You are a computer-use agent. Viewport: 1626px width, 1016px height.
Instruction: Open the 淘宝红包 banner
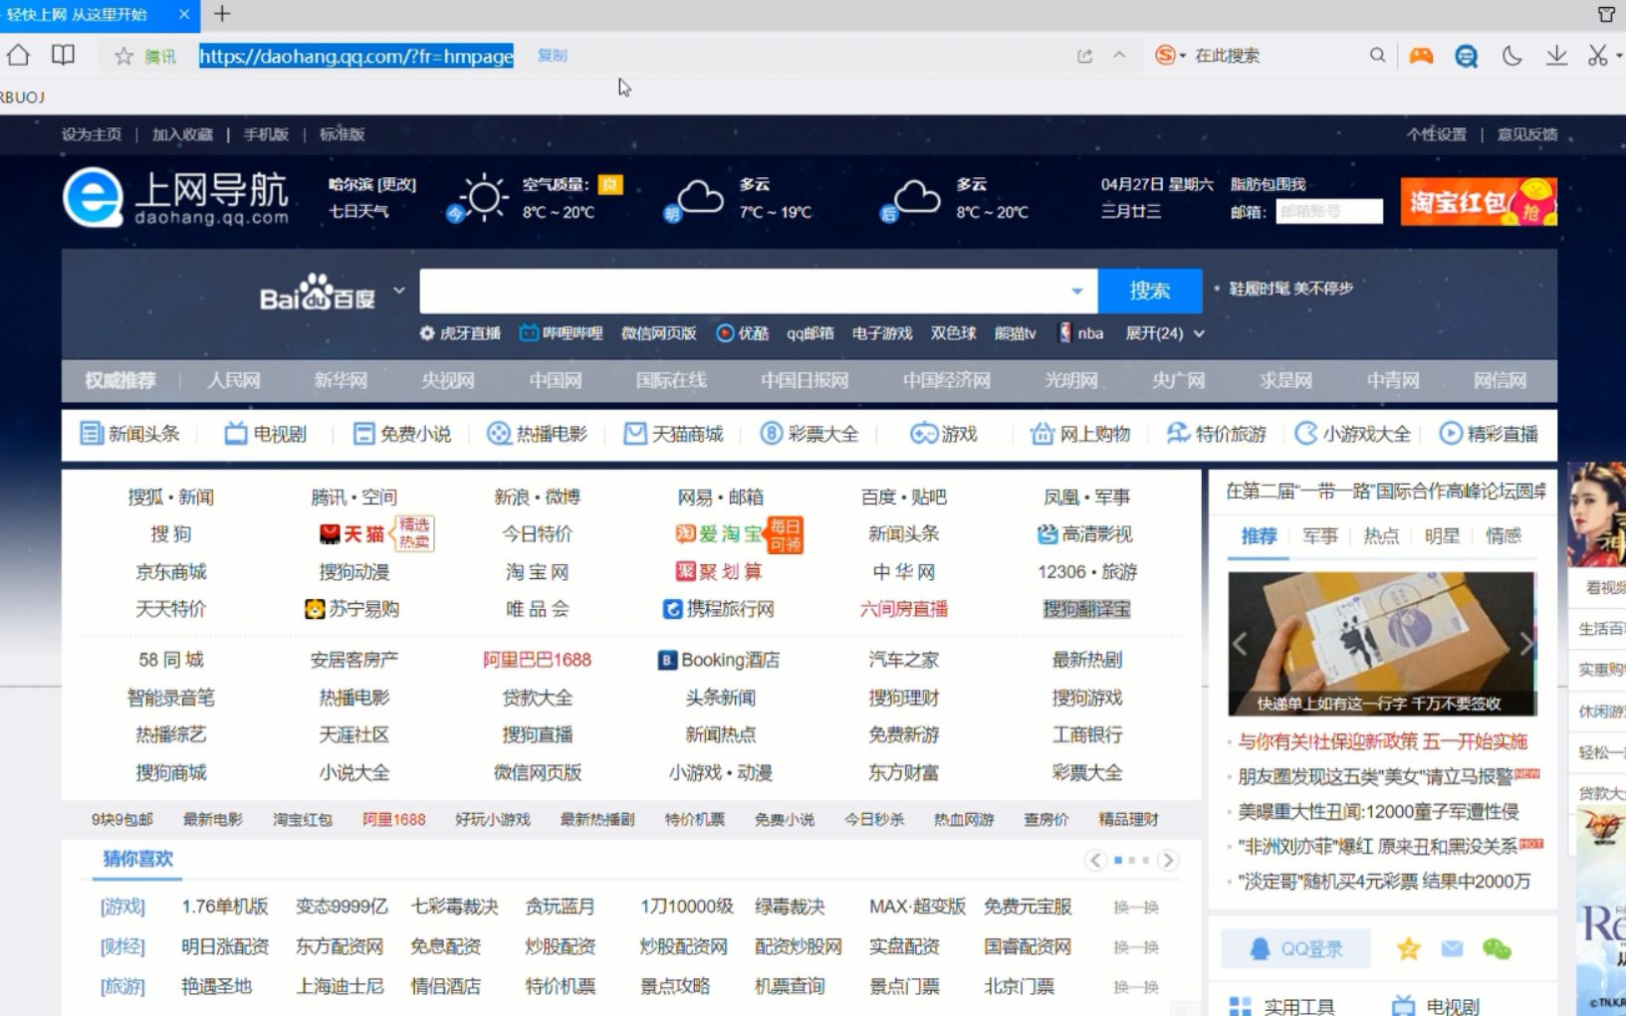pyautogui.click(x=1479, y=202)
